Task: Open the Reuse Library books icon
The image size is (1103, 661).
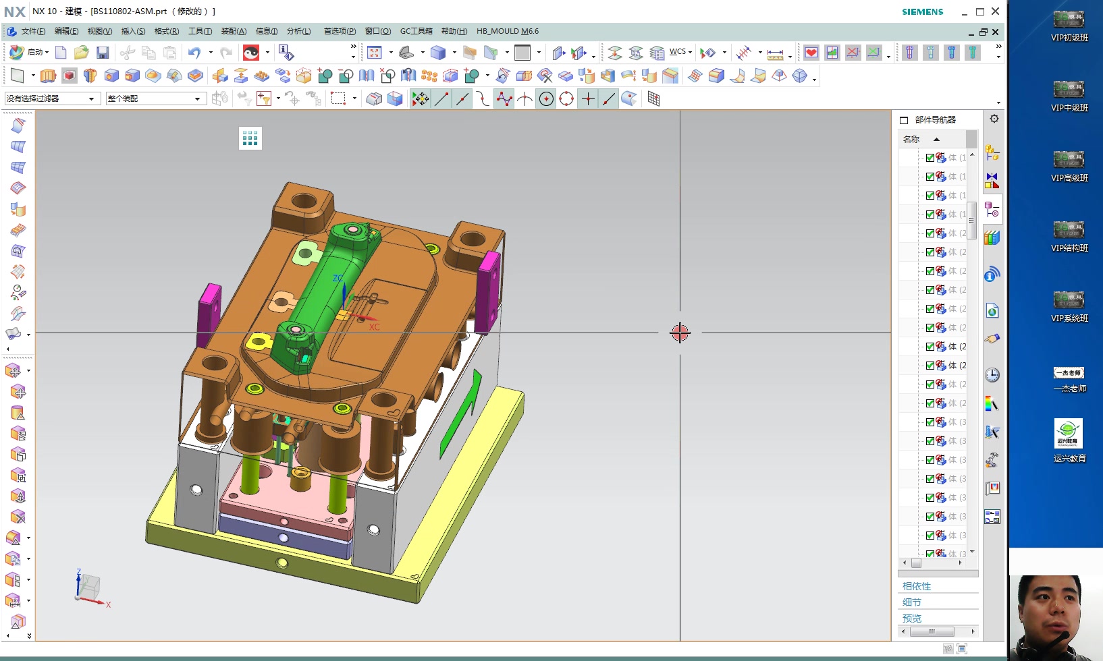Action: pyautogui.click(x=992, y=238)
